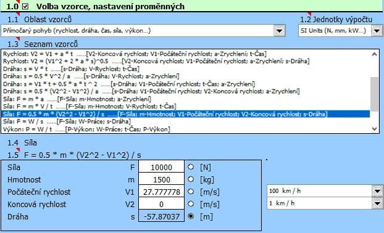Click the Dráha result field -57.87037
Image resolution: width=384 pixels, height=233 pixels.
point(161,216)
